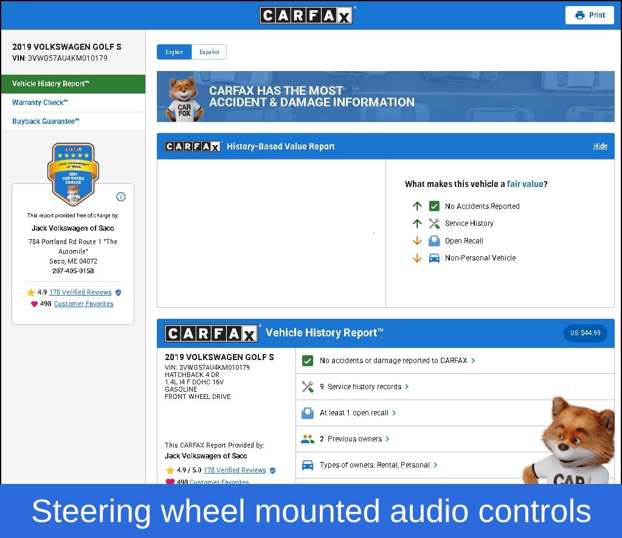Select the English language option

[174, 52]
